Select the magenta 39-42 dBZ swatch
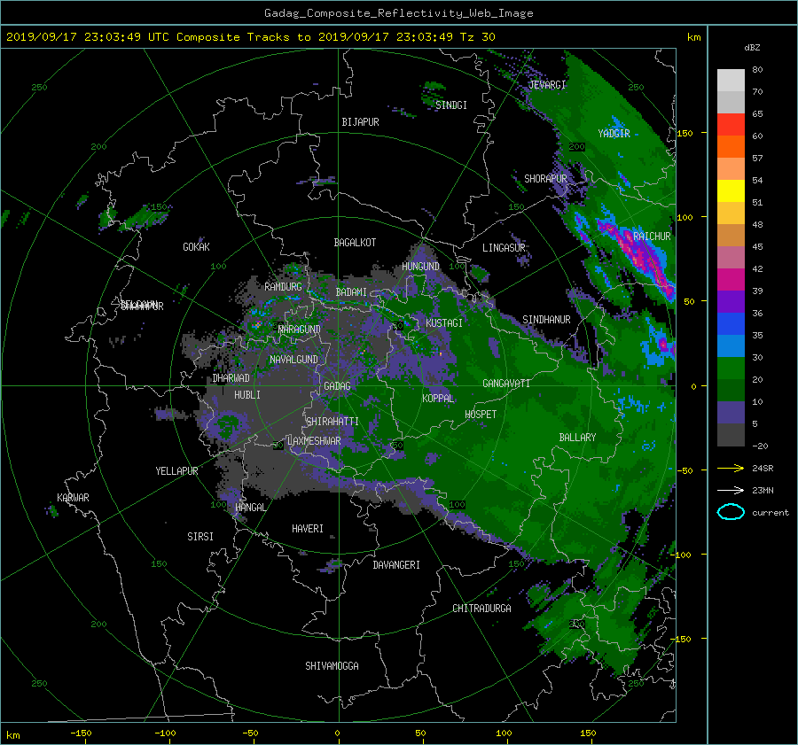Screen dimensions: 798x745 click(x=731, y=279)
